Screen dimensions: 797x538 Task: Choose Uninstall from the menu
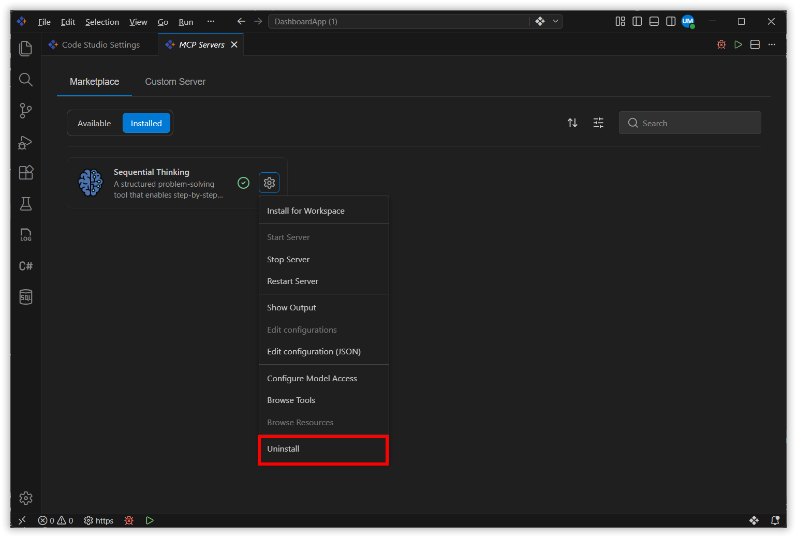tap(324, 449)
